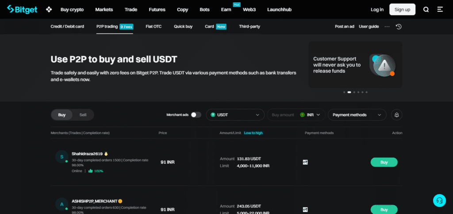
Task: Click the 131.83 USDT amount value
Action: click(x=249, y=159)
